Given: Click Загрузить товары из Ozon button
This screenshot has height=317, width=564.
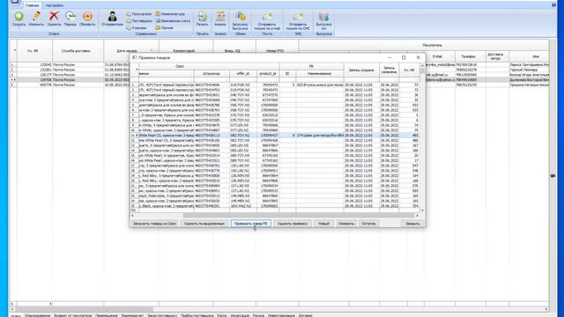Looking at the screenshot, I should (154, 224).
